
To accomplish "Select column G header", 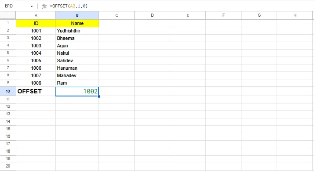I will (x=259, y=15).
